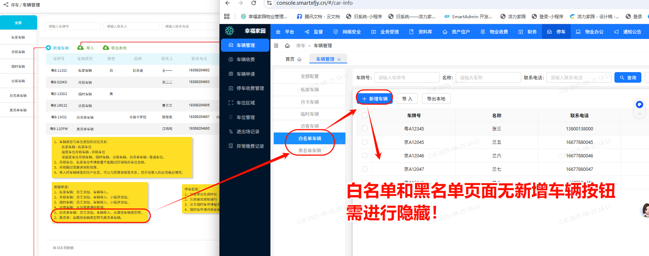Open the 登录-小程序 bookmark
Screen dimensions: 649x256
(547, 16)
